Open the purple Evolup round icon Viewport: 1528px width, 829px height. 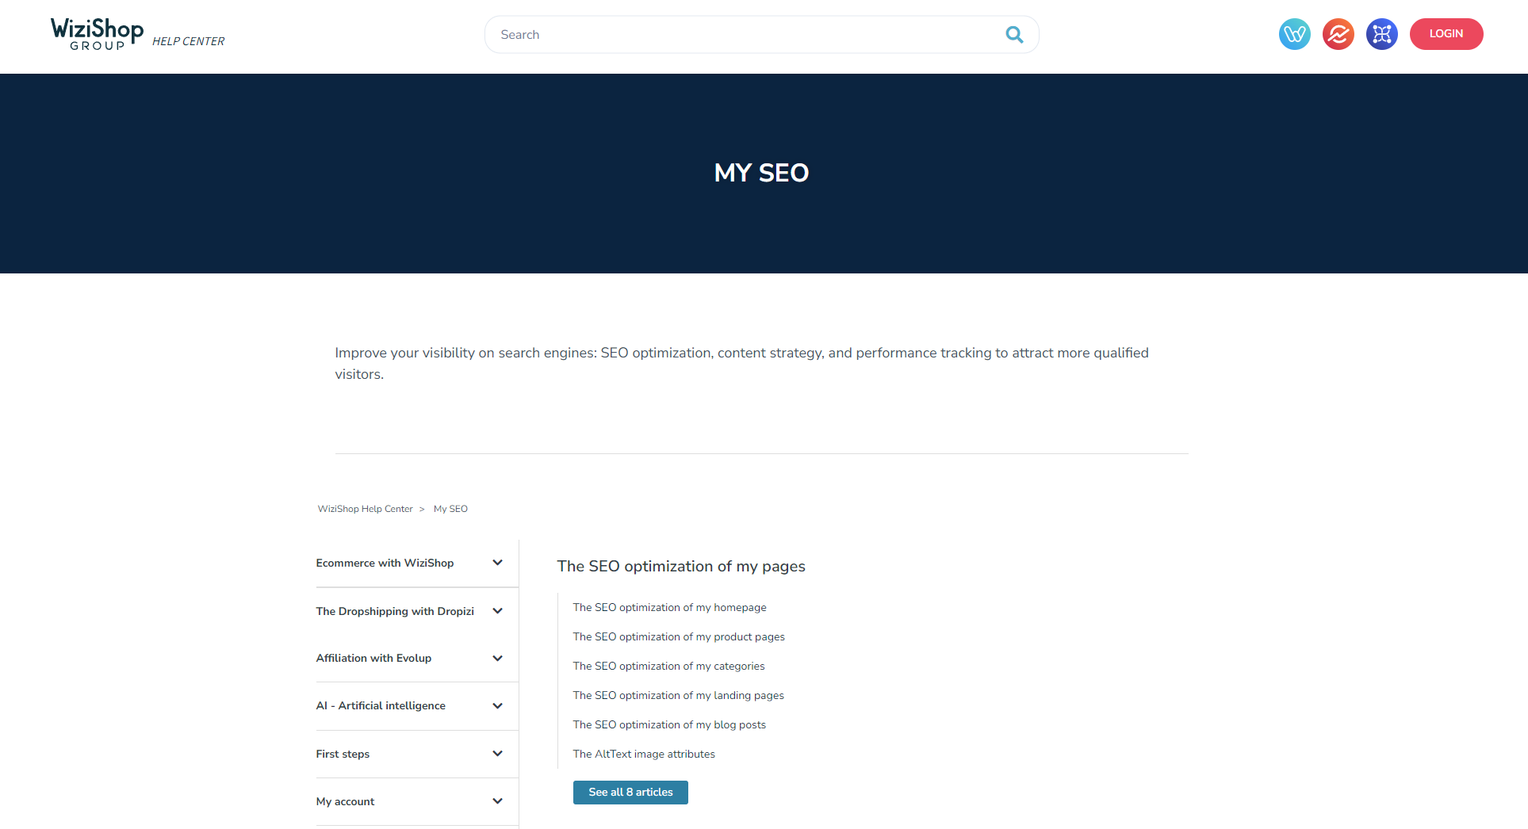tap(1381, 34)
